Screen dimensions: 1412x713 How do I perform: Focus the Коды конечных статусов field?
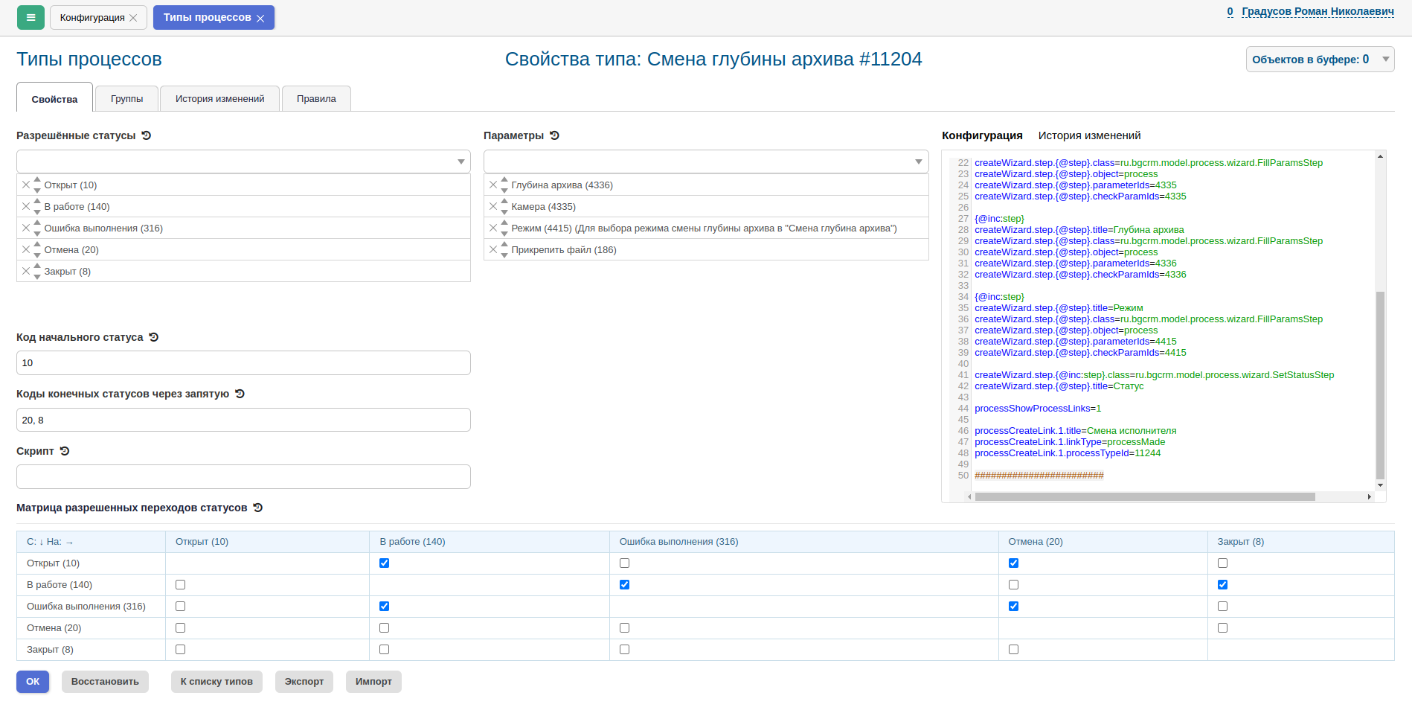point(243,420)
